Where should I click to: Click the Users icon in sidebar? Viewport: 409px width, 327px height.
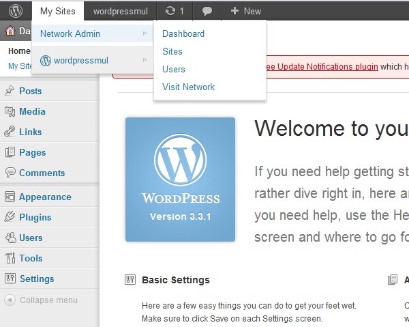click(10, 238)
